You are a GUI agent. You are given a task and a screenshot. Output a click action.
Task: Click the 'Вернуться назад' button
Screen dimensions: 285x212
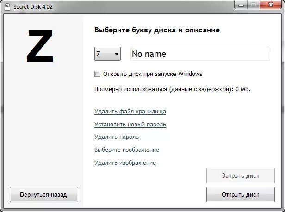coord(44,194)
